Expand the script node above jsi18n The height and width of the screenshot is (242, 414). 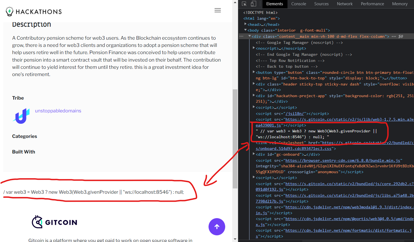[x=254, y=107]
